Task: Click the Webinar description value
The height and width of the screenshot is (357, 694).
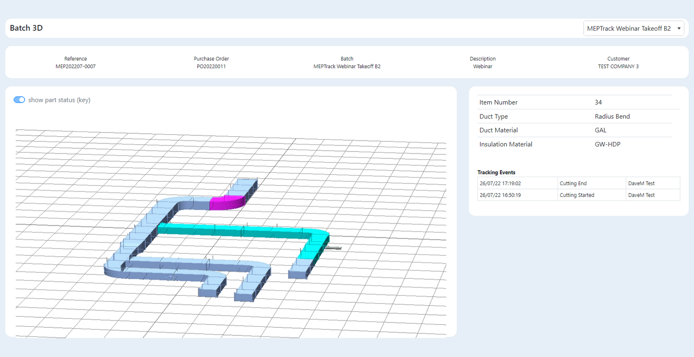Action: 483,67
